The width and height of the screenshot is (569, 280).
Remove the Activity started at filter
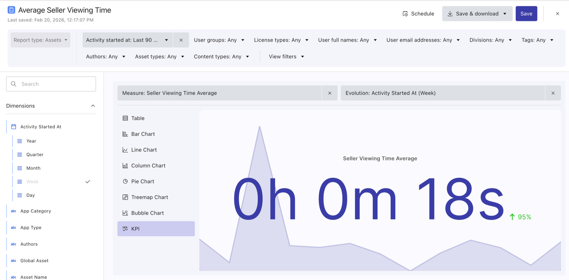coord(181,40)
